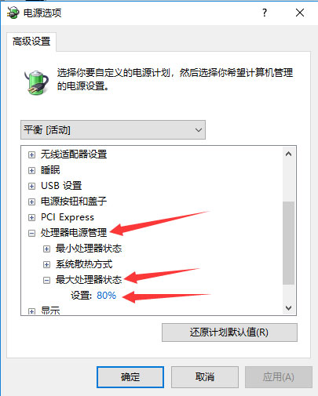This screenshot has height=396, width=318.
Task: Select the 高级设置 tab
Action: (x=31, y=42)
